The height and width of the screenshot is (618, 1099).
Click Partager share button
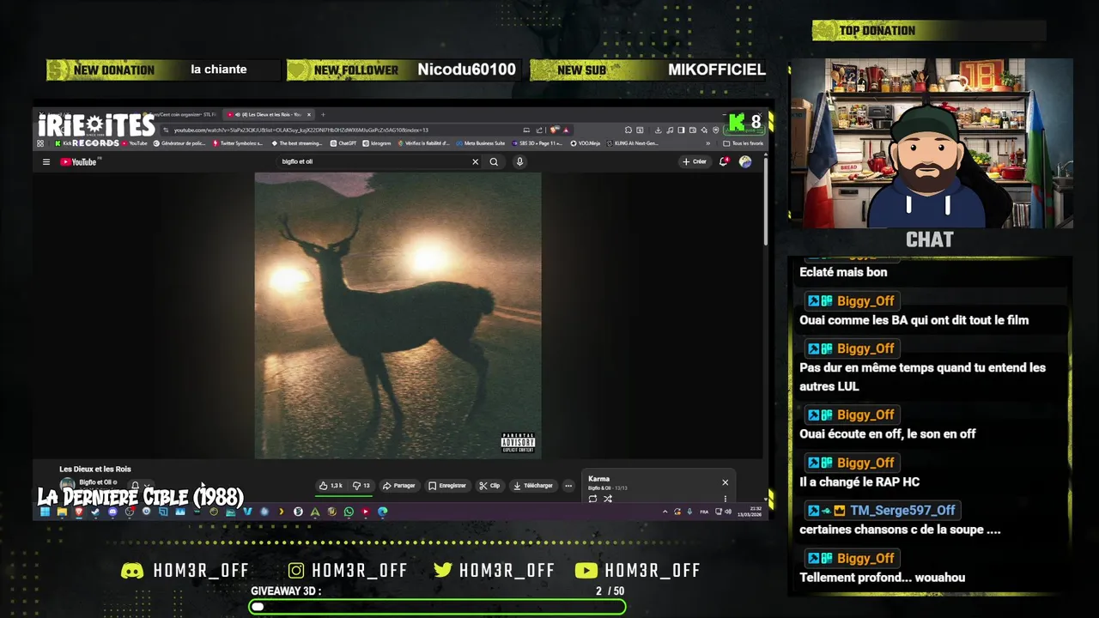(x=399, y=486)
